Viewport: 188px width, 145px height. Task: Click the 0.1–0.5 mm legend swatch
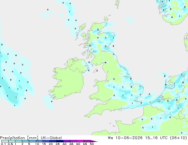5,141
